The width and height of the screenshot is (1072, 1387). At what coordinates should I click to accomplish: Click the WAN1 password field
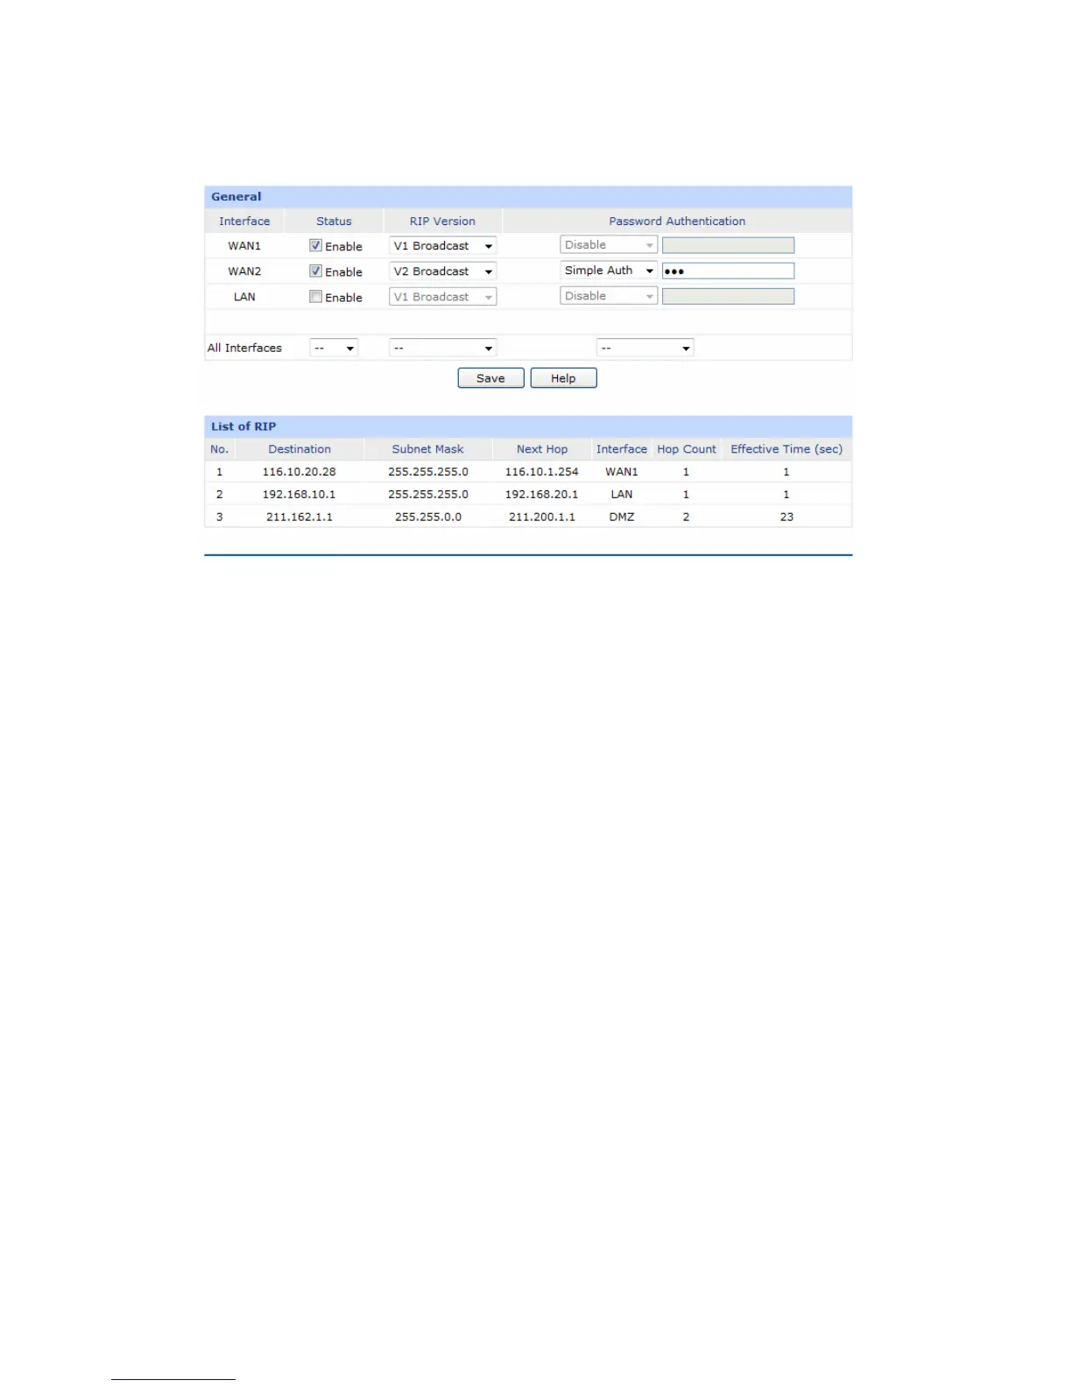tap(728, 245)
